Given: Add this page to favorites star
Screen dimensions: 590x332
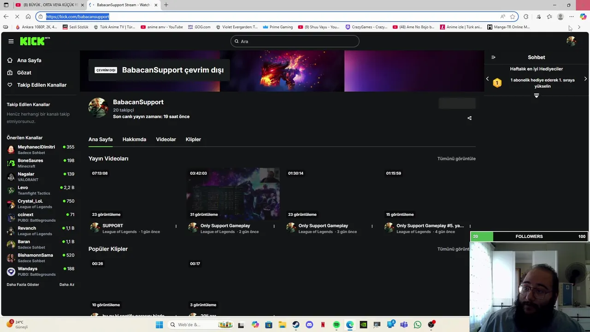Looking at the screenshot, I should [513, 17].
